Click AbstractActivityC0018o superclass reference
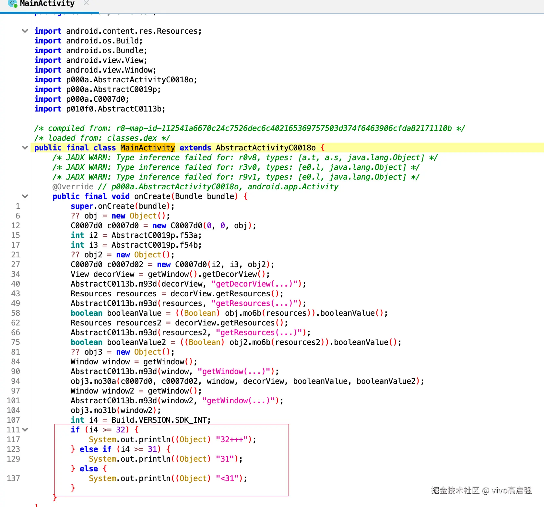The height and width of the screenshot is (507, 544). pyautogui.click(x=266, y=148)
